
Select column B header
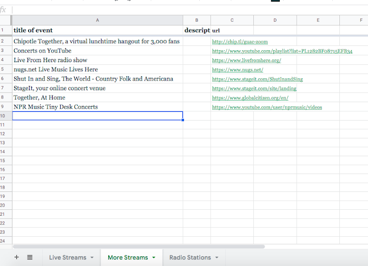point(196,20)
